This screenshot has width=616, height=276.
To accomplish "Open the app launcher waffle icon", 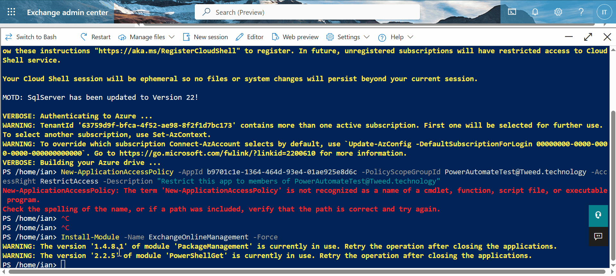I will 11,12.
